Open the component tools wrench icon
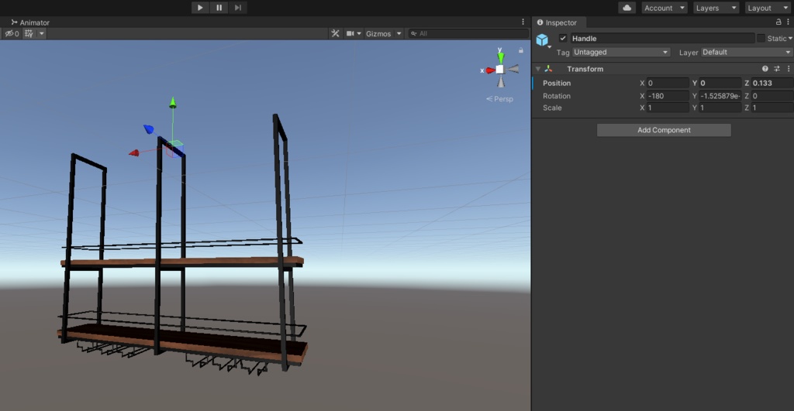 (335, 33)
